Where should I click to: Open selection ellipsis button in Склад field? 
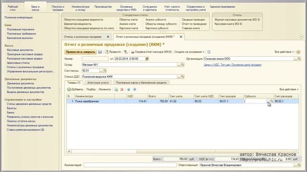tap(179, 64)
